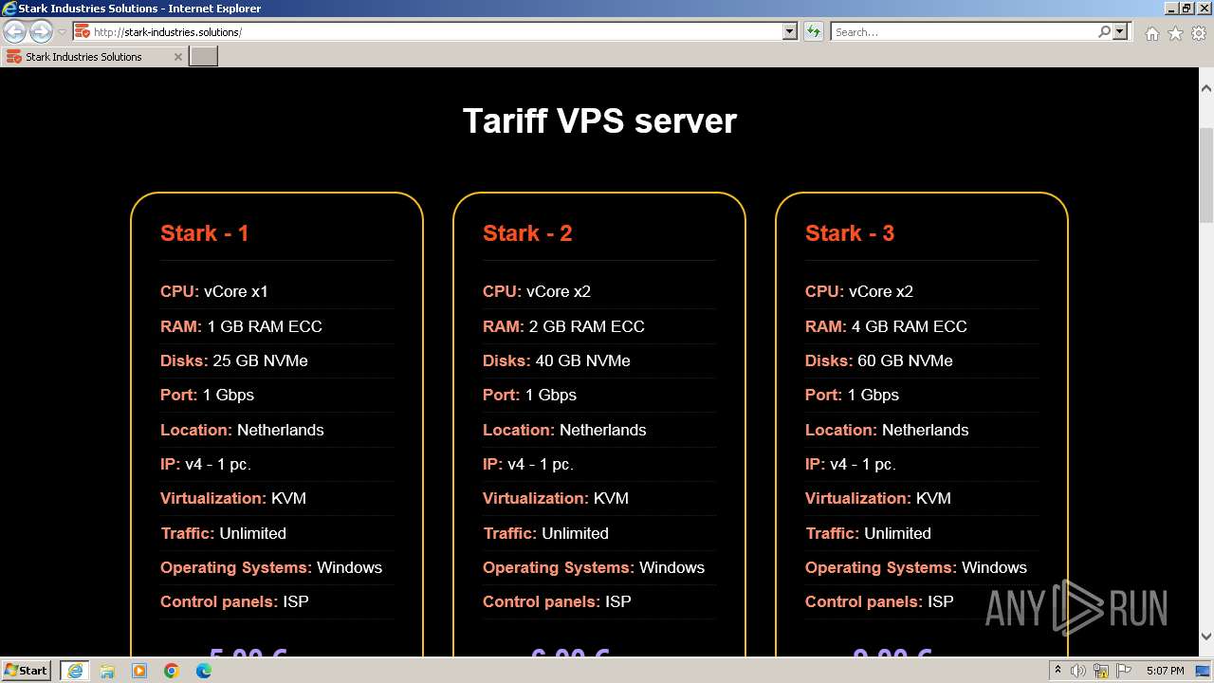
Task: Click Stark - 2 Control panels ISP
Action: [557, 601]
